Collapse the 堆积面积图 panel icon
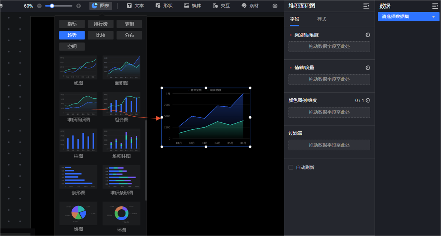 coord(366,6)
